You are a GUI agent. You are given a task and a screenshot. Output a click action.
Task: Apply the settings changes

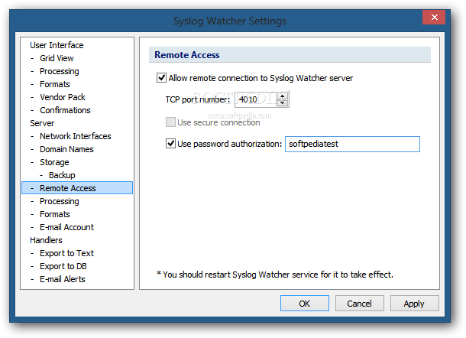[414, 303]
